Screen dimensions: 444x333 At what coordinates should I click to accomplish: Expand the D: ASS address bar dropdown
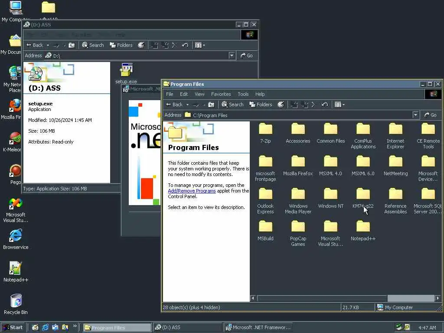click(232, 55)
